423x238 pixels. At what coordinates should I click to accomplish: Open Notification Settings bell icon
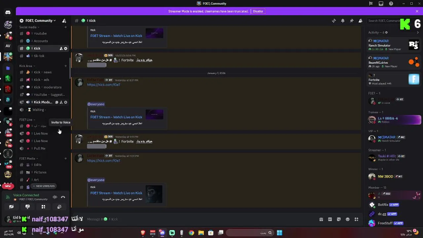(343, 20)
